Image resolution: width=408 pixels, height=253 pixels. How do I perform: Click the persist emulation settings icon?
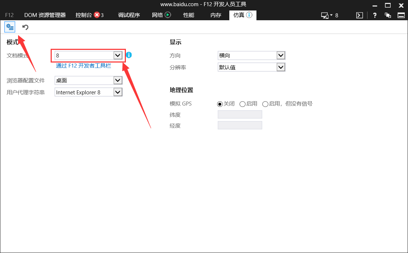click(10, 27)
